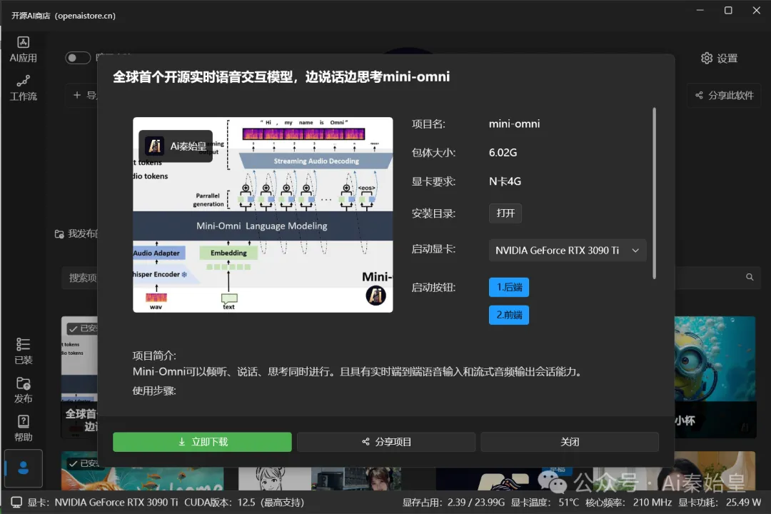Screen dimensions: 771x514
Task: Click the display icon in status bar
Action: [16, 502]
